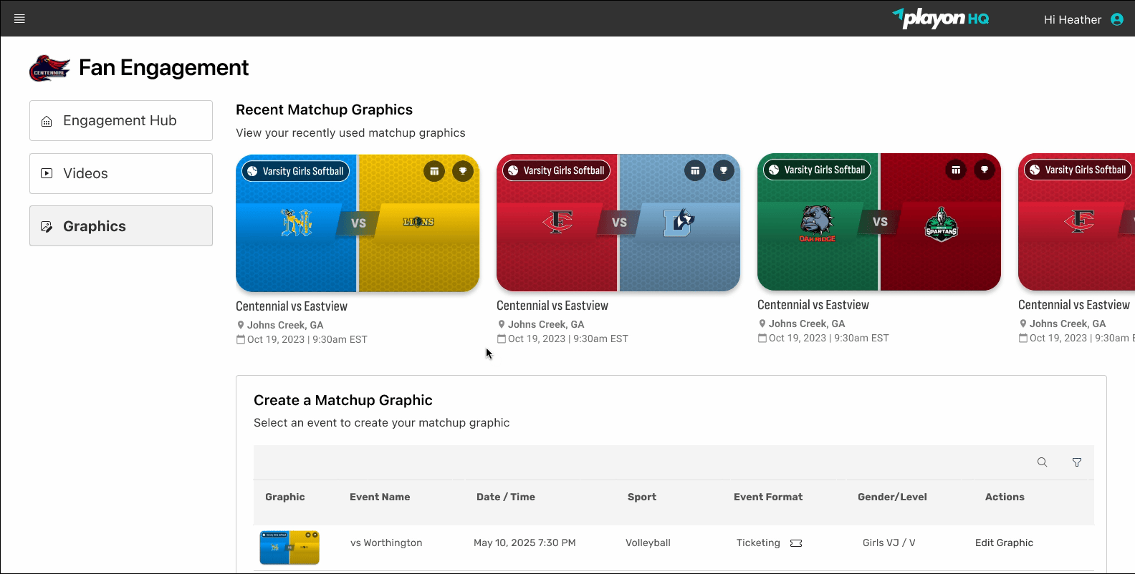This screenshot has width=1135, height=574.
Task: Click the Actions column header
Action: pyautogui.click(x=1005, y=497)
